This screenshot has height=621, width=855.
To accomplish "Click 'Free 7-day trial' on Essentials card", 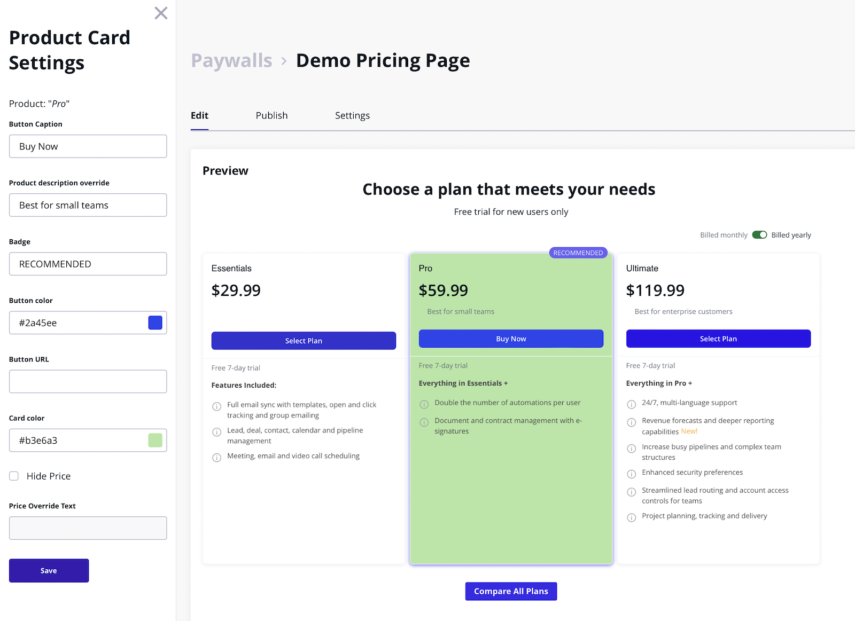I will [236, 368].
